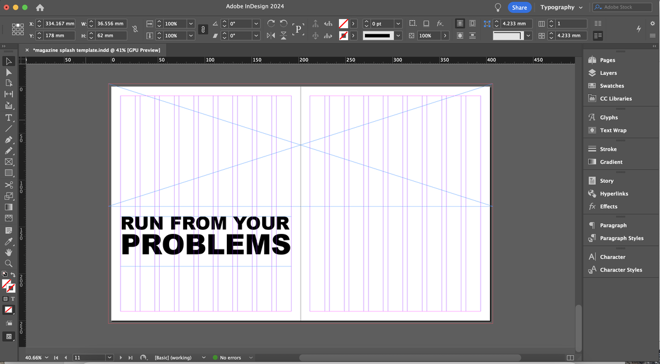Viewport: 660px width, 364px height.
Task: Open the zoom level dropdown at 40.66%
Action: click(x=46, y=357)
